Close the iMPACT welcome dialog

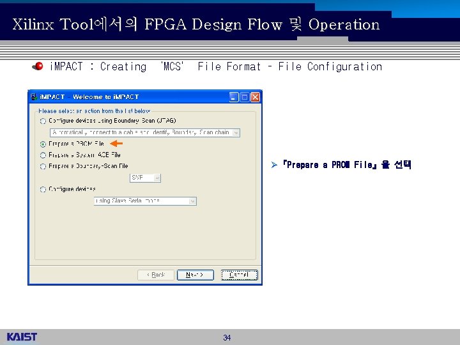pyautogui.click(x=255, y=97)
